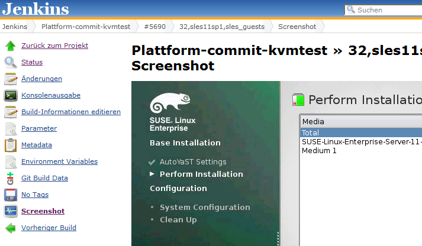Open the Environment Variables link

point(59,161)
